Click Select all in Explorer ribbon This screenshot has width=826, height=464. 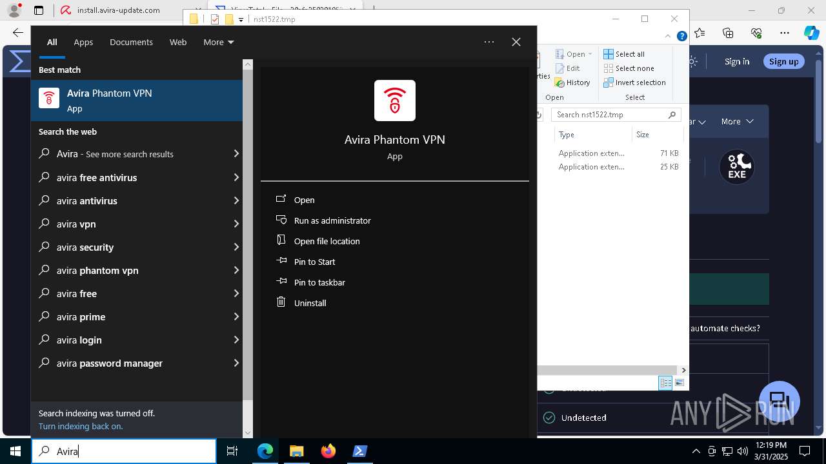coord(623,54)
